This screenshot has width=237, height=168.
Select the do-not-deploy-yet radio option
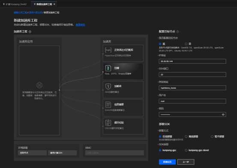pos(212,137)
